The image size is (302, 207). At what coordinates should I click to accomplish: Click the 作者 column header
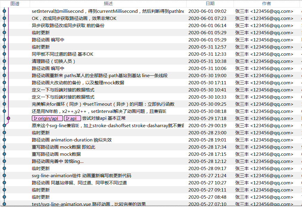(x=267, y=4)
